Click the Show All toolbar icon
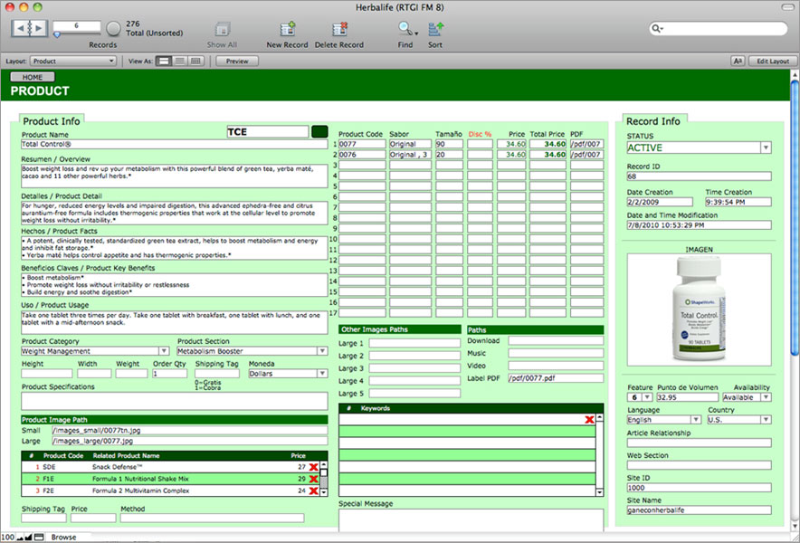Viewport: 800px width, 543px height. (x=223, y=30)
